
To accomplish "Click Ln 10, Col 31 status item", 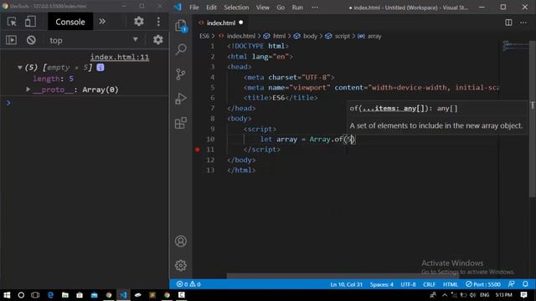I will [x=346, y=284].
